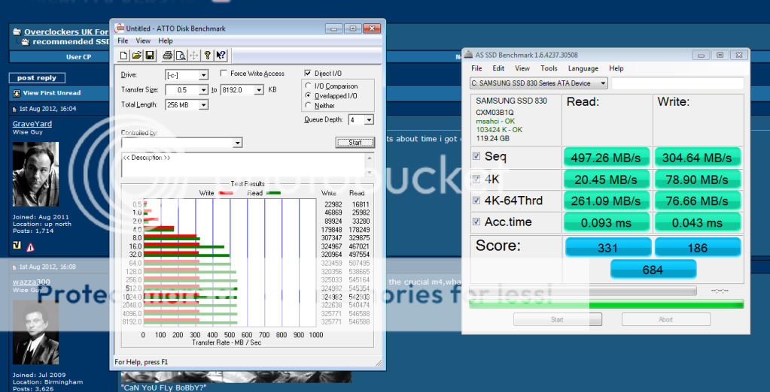Expand the Drive dropdown in ATTO
This screenshot has height=392, width=770.
click(203, 75)
